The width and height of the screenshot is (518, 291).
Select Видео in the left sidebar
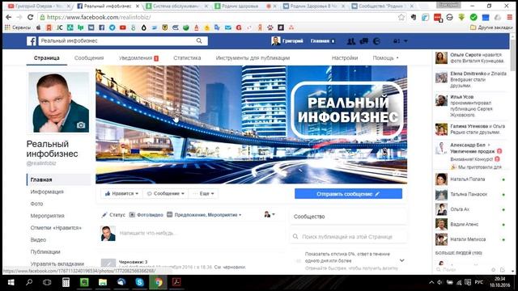pyautogui.click(x=38, y=240)
